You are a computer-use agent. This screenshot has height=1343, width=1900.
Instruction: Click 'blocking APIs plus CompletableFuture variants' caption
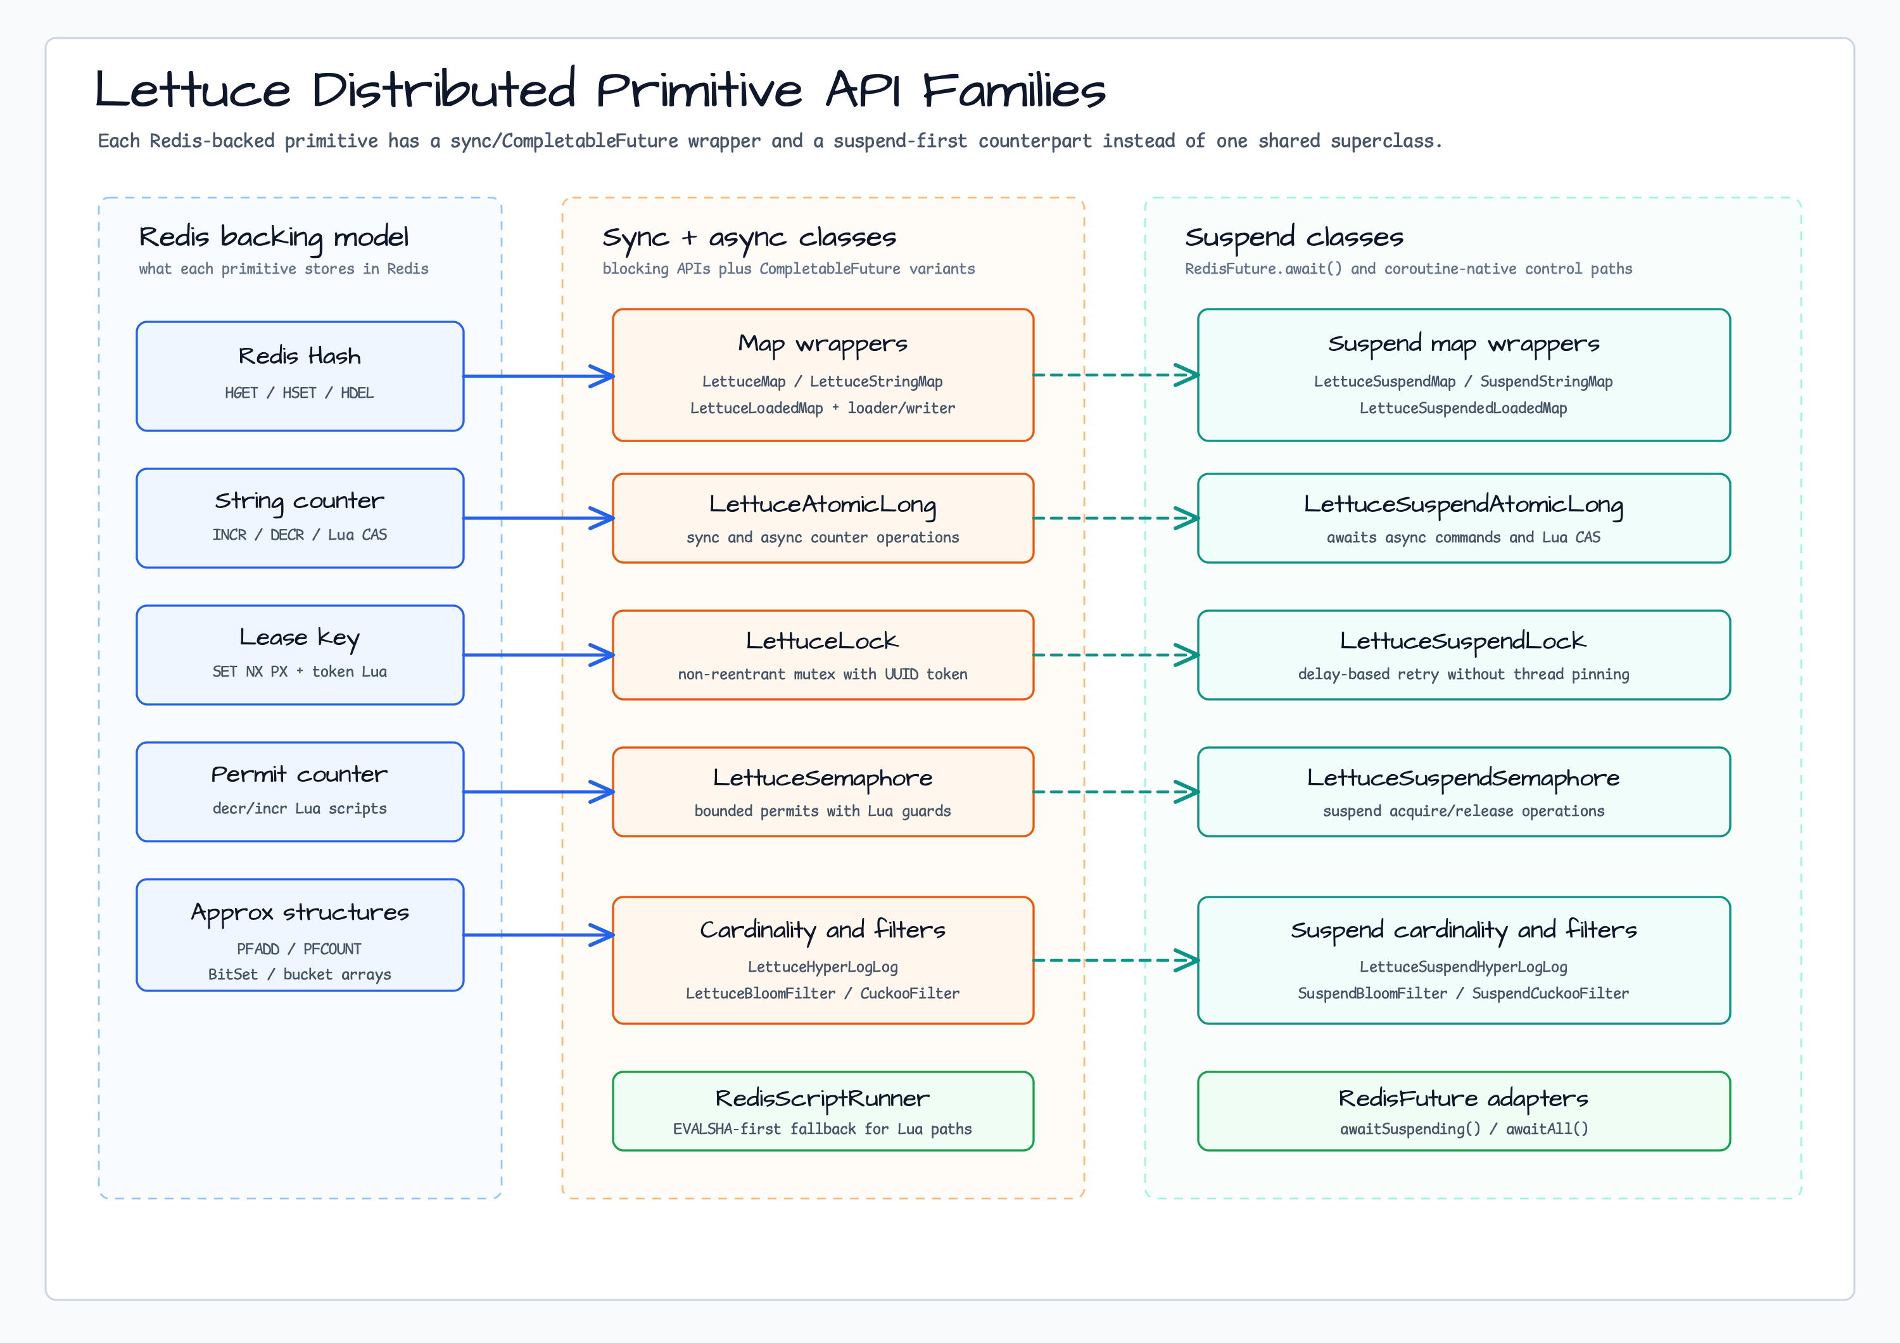pyautogui.click(x=788, y=269)
